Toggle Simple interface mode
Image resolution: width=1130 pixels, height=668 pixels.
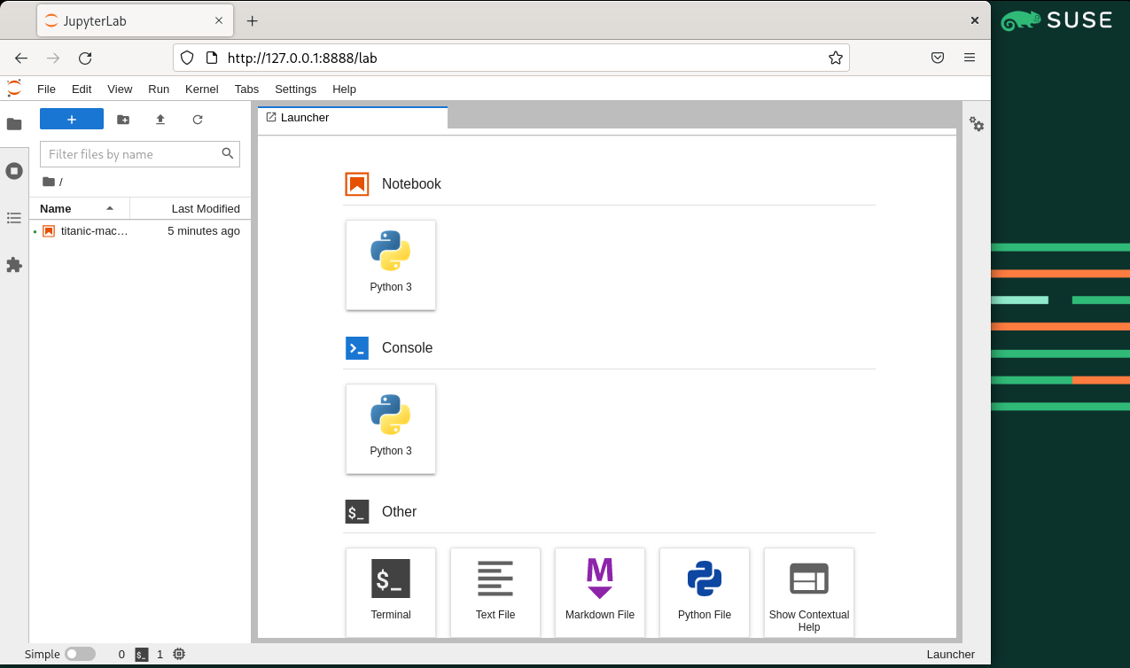[80, 654]
